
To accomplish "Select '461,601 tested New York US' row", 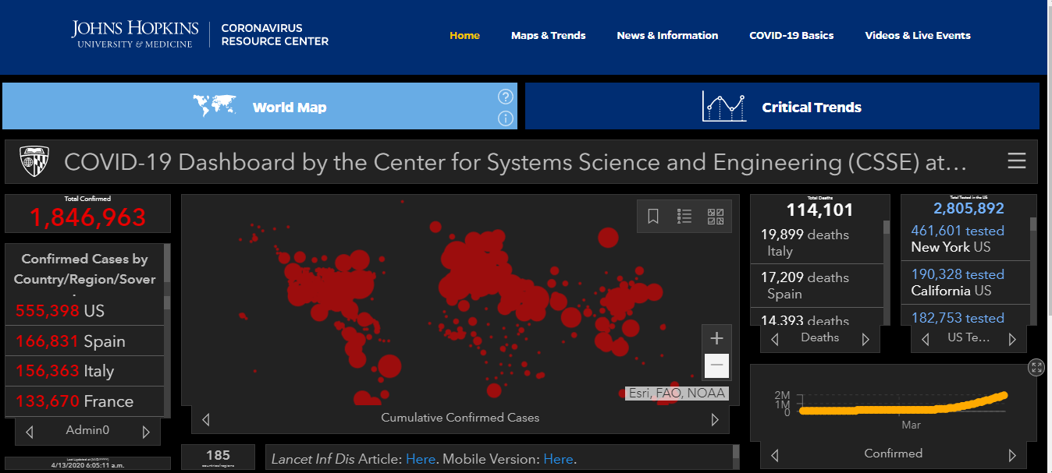I will [966, 238].
